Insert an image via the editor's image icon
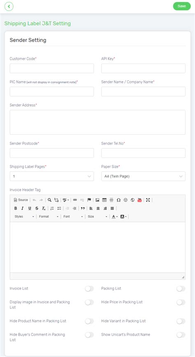The image size is (195, 357). 97,200
